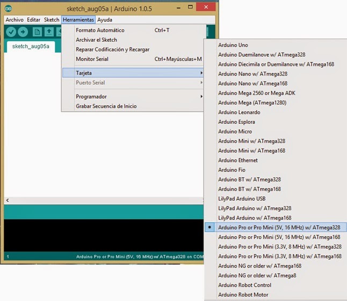The image size is (347, 301).
Task: Click the New sketch file icon
Action: tap(37, 32)
